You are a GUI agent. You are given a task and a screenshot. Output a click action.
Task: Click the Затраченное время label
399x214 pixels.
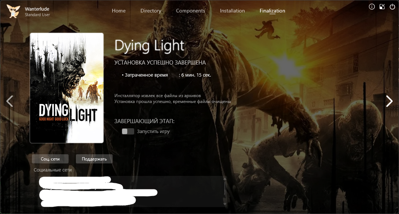(x=146, y=75)
